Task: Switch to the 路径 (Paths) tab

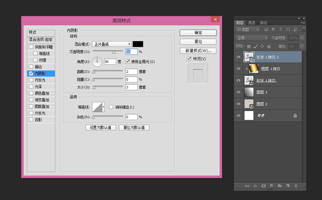Action: [263, 23]
